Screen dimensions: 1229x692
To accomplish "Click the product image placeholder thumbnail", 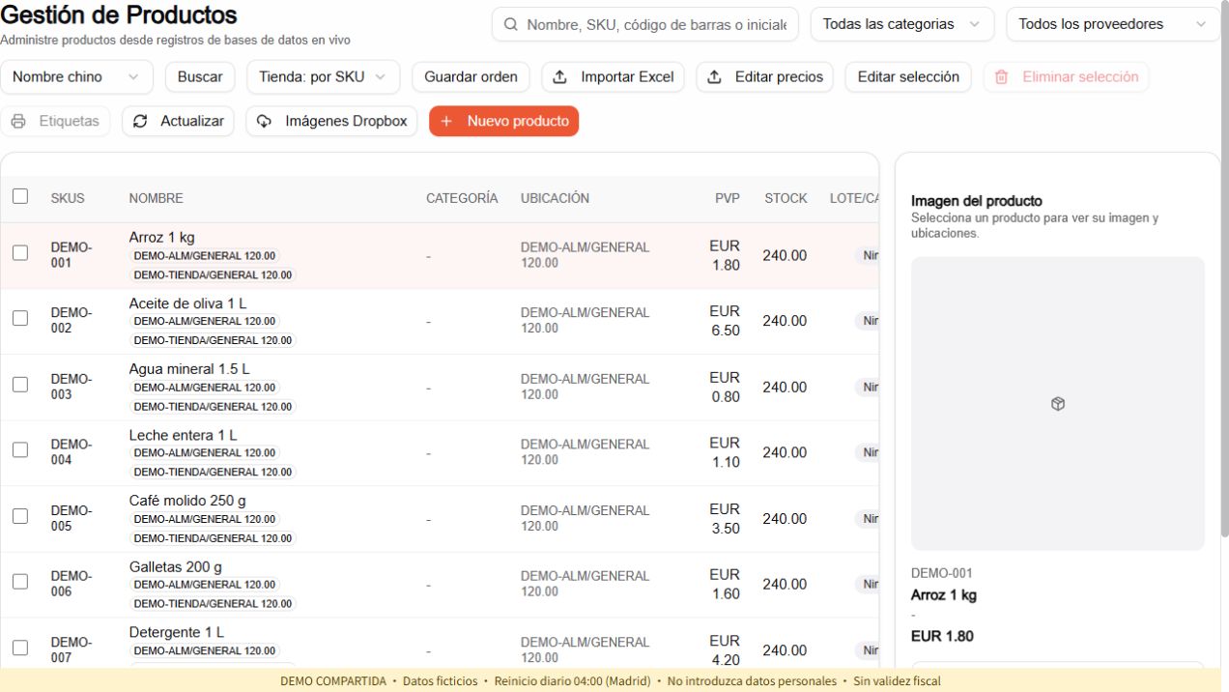I will click(x=1058, y=404).
